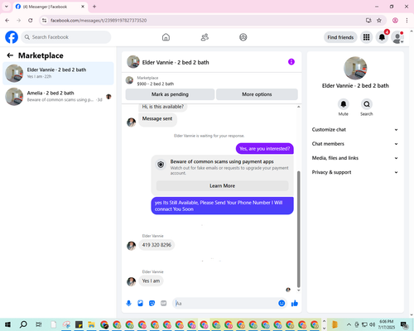The width and height of the screenshot is (414, 331).
Task: Expand Privacy & support section
Action: 355,172
